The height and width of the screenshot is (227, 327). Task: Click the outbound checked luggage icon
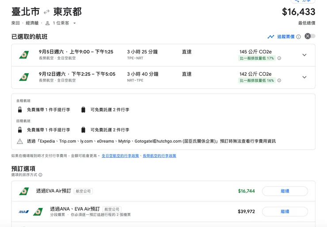(x=83, y=110)
